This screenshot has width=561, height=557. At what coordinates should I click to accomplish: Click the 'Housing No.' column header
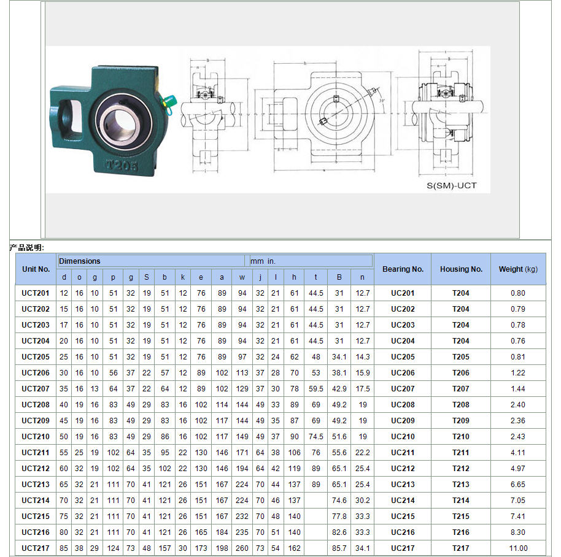pos(460,269)
